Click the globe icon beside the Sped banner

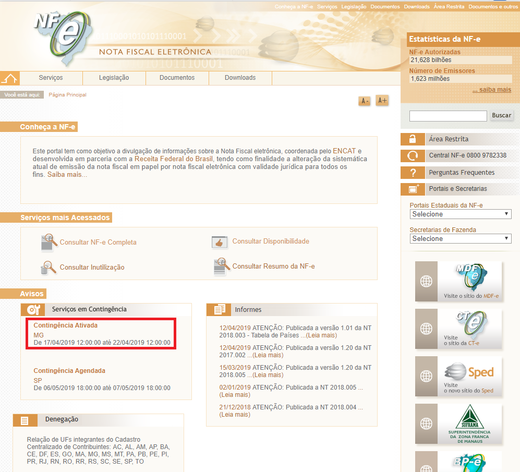coord(426,376)
